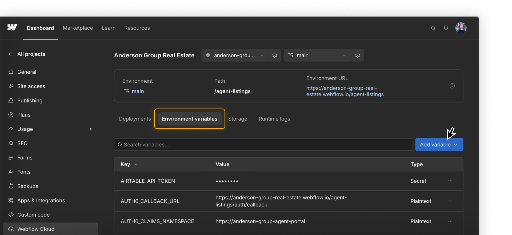Open options menu for AUTH0_CALLBACK_URL row

tap(450, 201)
